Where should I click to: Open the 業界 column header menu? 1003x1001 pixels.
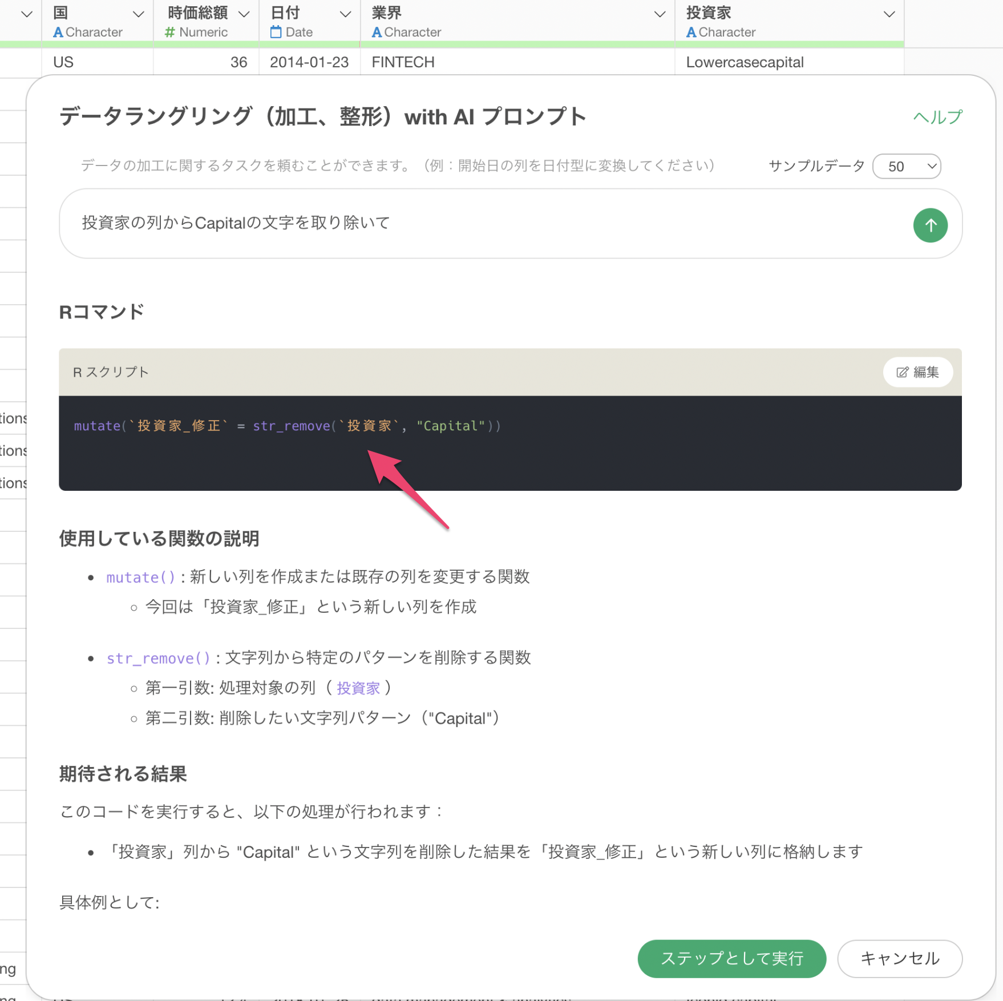click(660, 14)
